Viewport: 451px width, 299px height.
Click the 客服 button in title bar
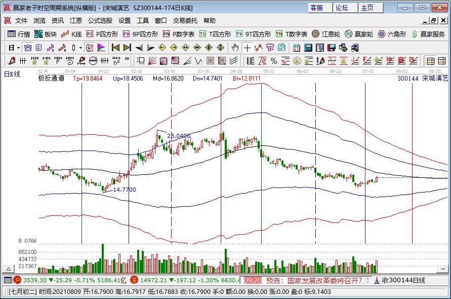317,8
